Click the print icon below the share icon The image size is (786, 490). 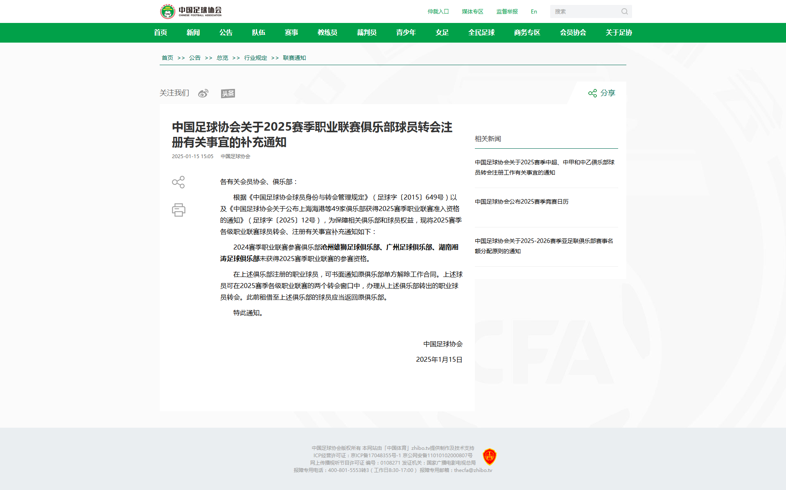click(178, 210)
